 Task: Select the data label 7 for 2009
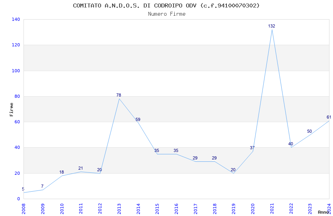(x=42, y=186)
